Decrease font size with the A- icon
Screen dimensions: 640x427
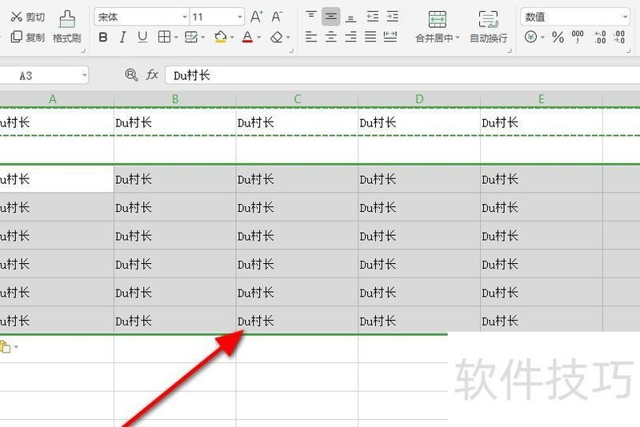click(277, 17)
